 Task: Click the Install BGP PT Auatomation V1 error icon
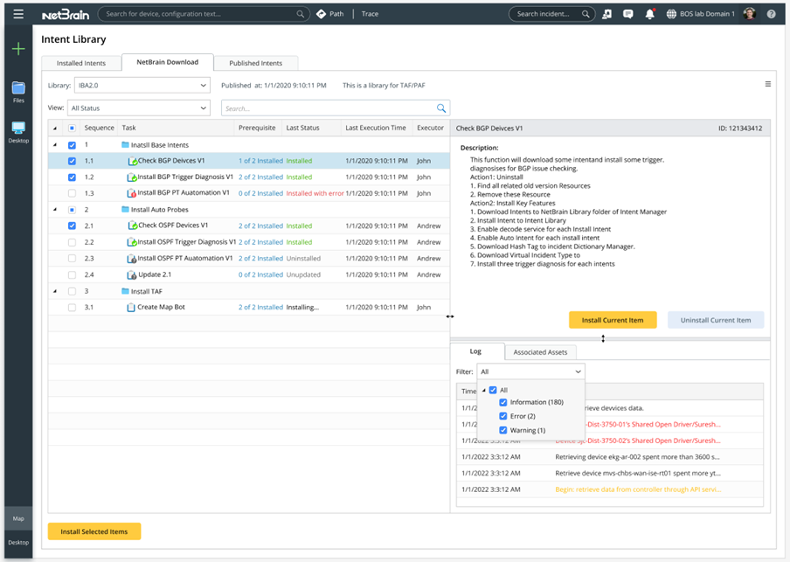[131, 193]
